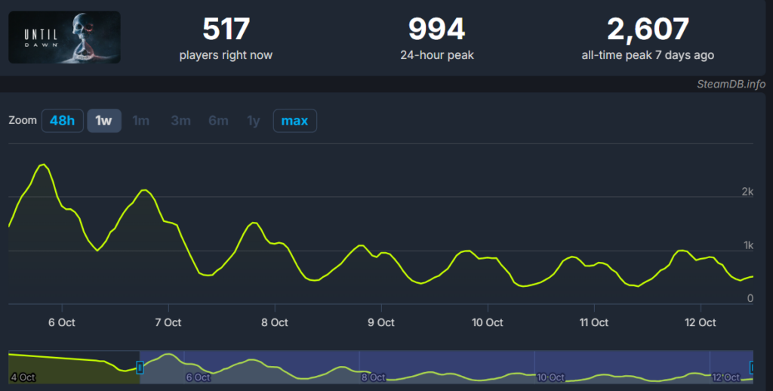Click the 2k y-axis gridline label
The width and height of the screenshot is (773, 391).
(x=747, y=192)
